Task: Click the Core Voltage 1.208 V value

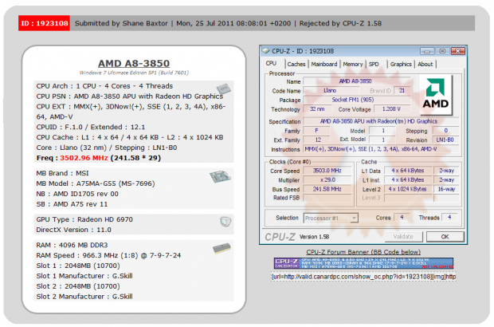Action: (391, 108)
